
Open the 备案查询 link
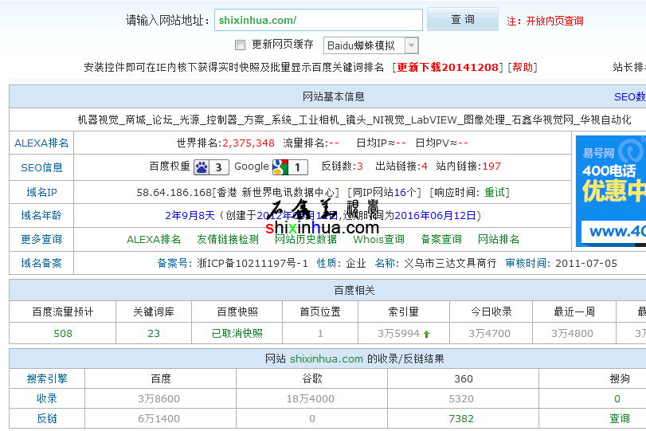441,239
